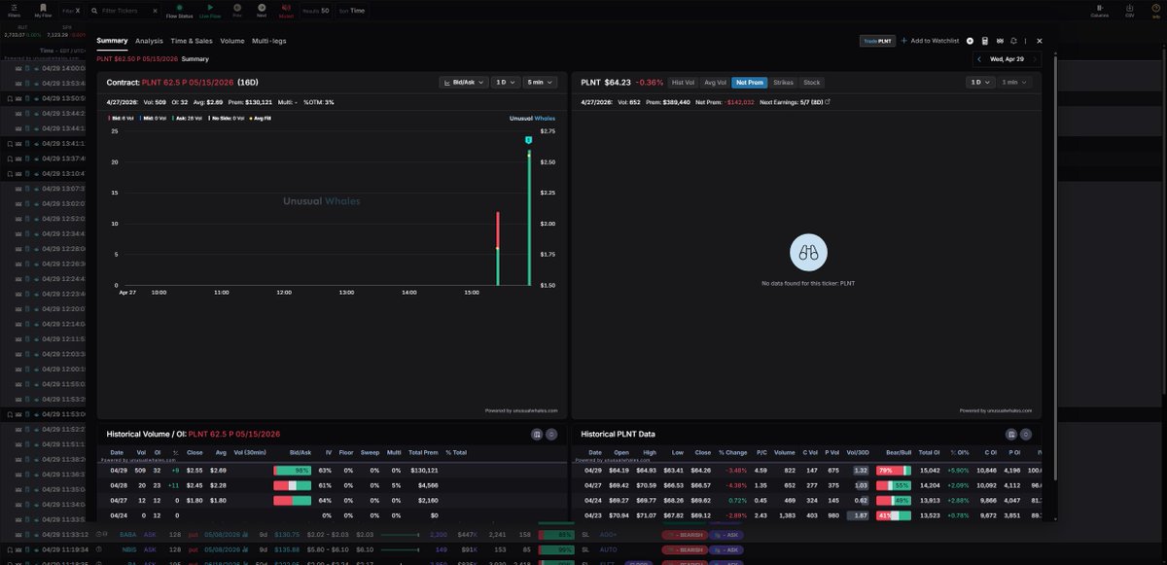
Task: Switch to the Summary tab
Action: pyautogui.click(x=112, y=41)
